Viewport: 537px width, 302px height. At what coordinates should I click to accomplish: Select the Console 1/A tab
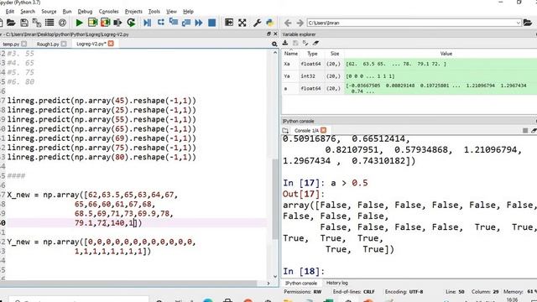click(x=306, y=131)
